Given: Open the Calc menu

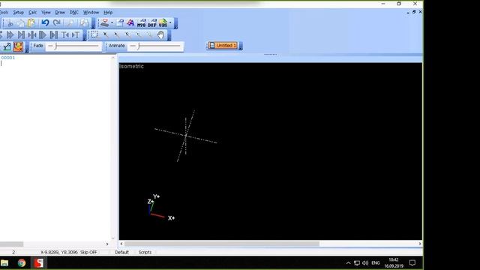Looking at the screenshot, I should pyautogui.click(x=32, y=13).
